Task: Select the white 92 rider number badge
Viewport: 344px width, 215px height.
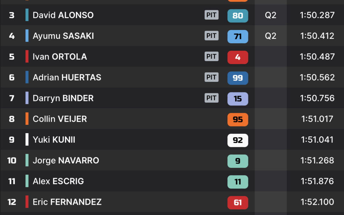Action: (x=238, y=140)
